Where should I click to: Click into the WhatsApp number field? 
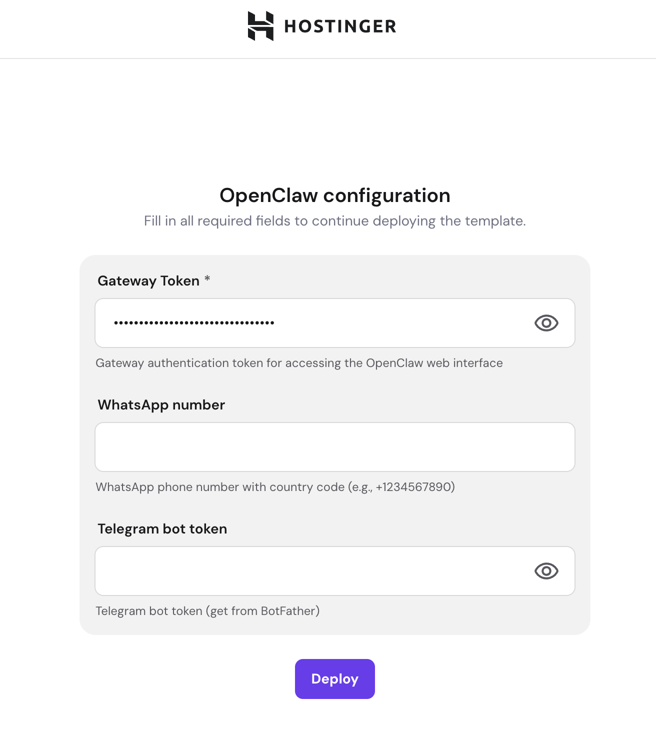tap(334, 447)
